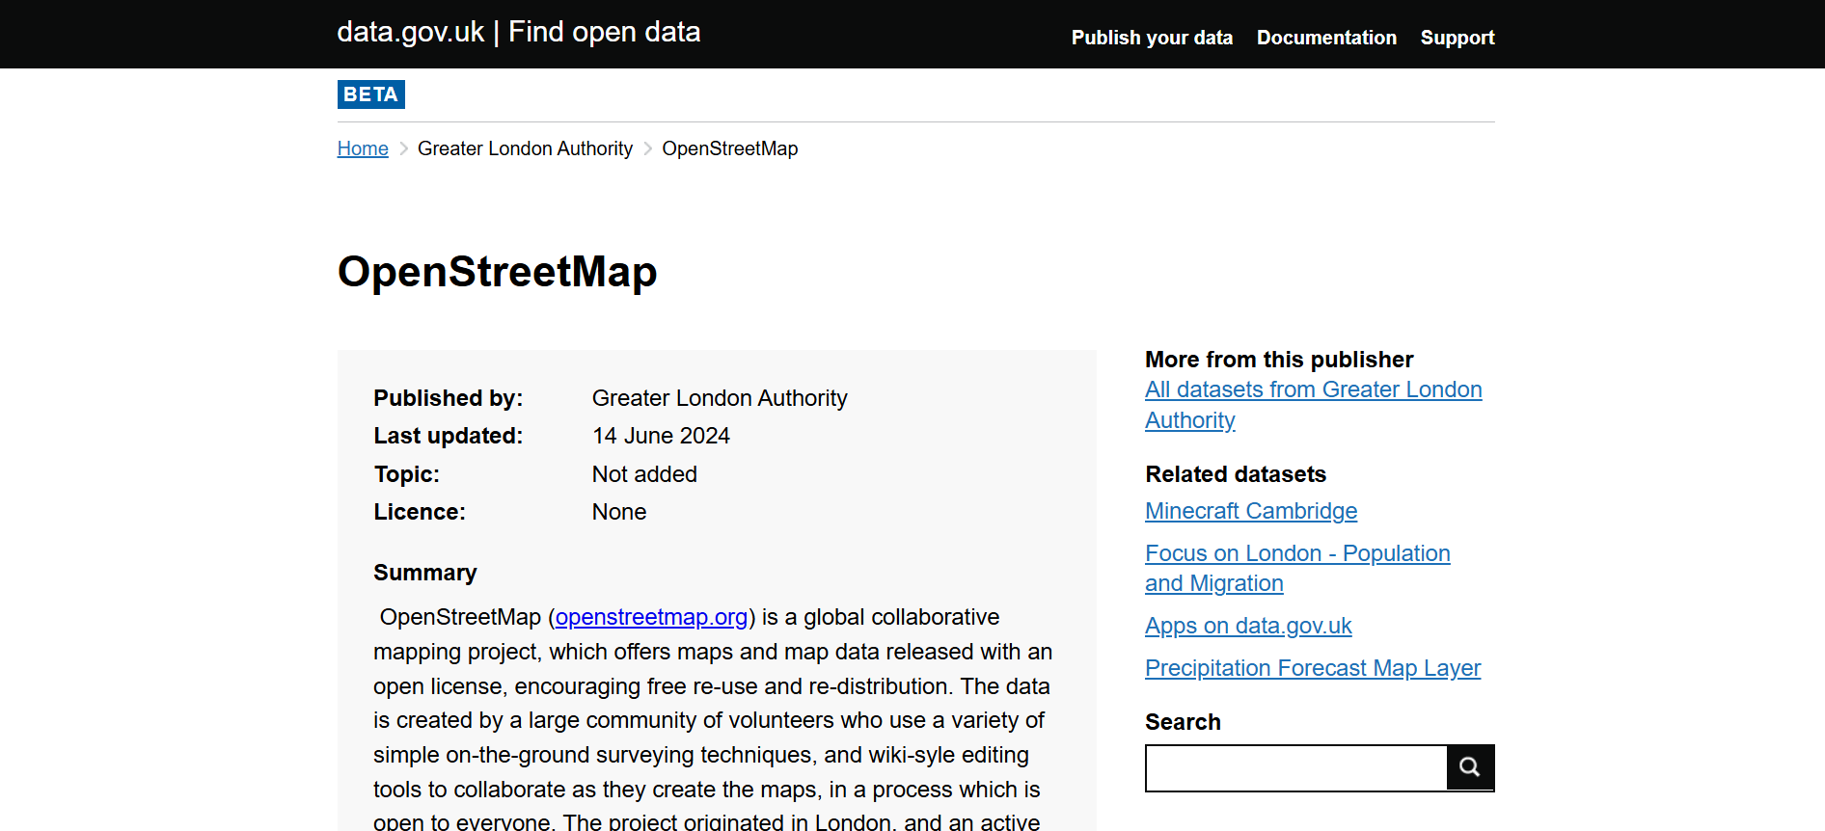The width and height of the screenshot is (1825, 831).
Task: Click the Topic value Not added
Action: click(x=644, y=474)
